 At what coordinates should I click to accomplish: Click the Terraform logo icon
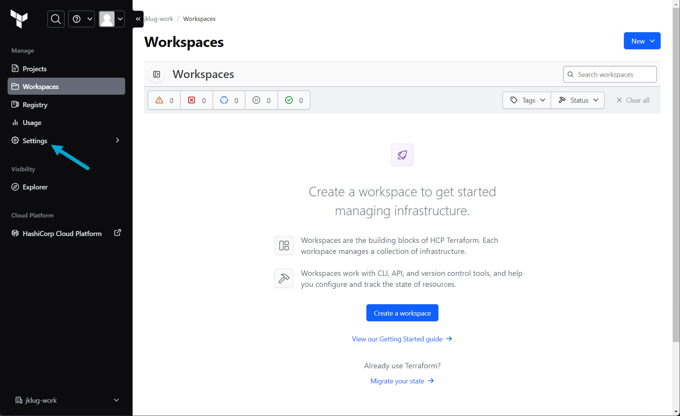pyautogui.click(x=19, y=19)
